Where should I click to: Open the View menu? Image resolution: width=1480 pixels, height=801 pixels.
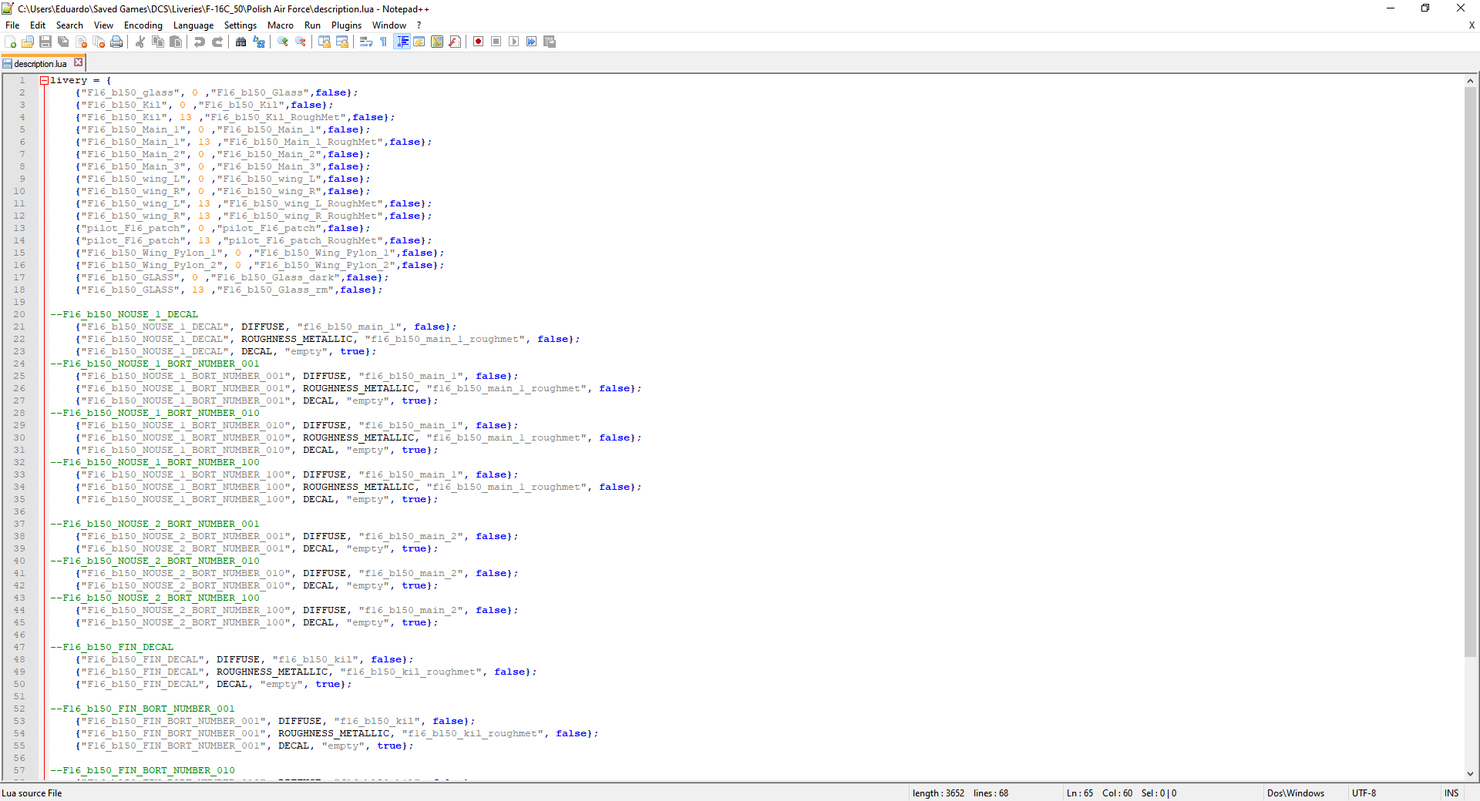[103, 25]
